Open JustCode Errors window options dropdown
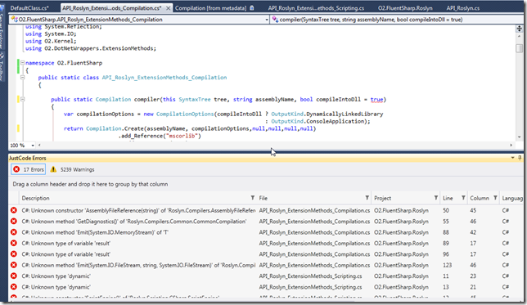527x305 pixels. (x=512, y=158)
